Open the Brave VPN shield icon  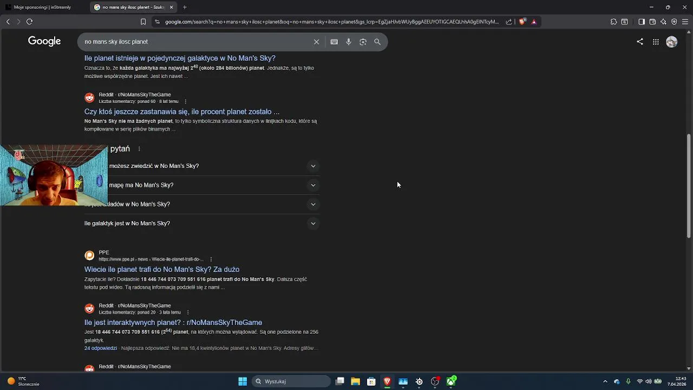click(674, 22)
